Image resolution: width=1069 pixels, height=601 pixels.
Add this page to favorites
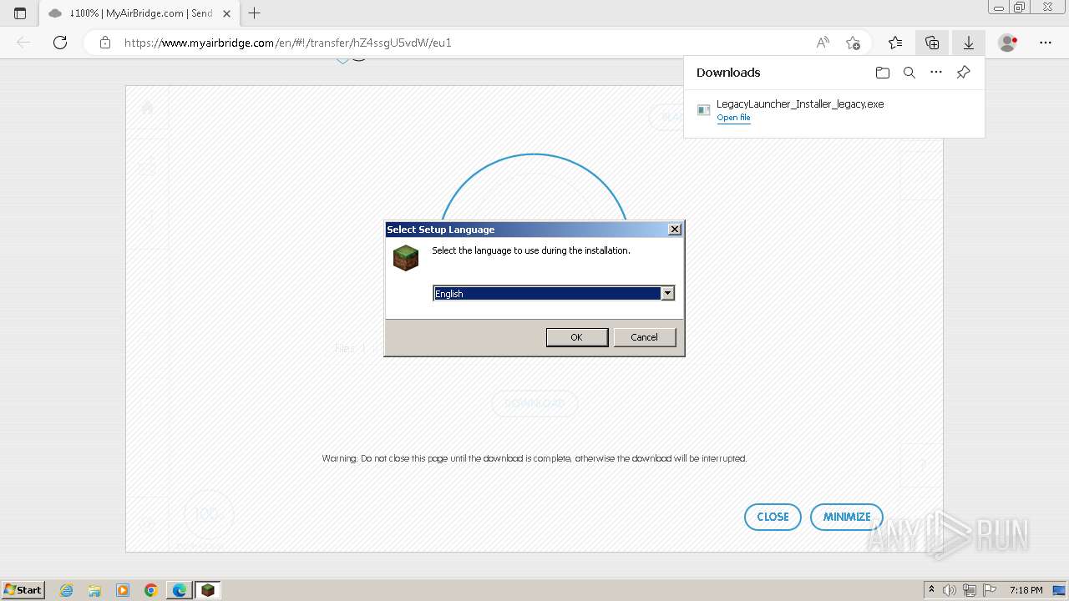[x=853, y=43]
